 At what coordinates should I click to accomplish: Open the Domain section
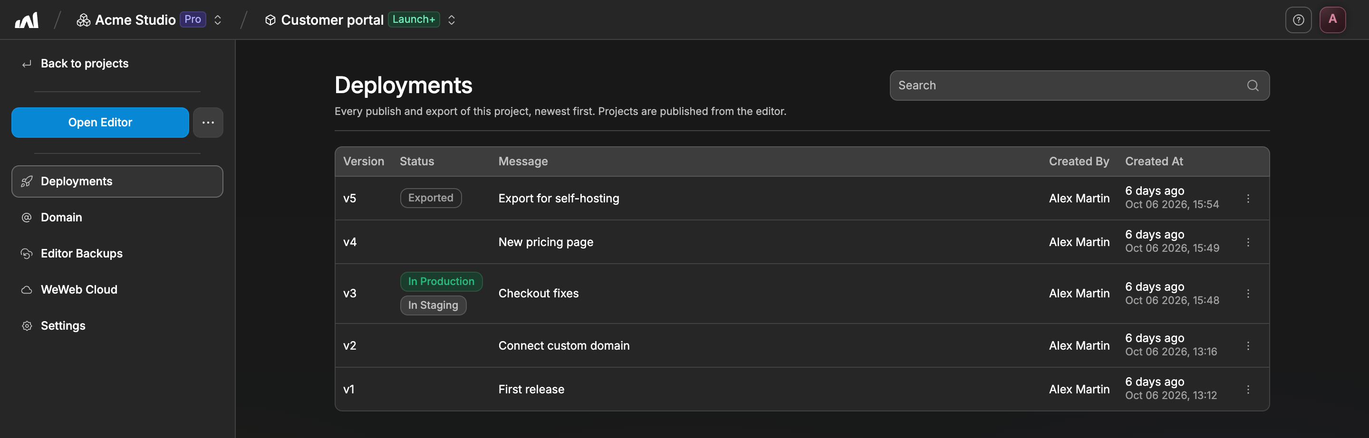(117, 218)
